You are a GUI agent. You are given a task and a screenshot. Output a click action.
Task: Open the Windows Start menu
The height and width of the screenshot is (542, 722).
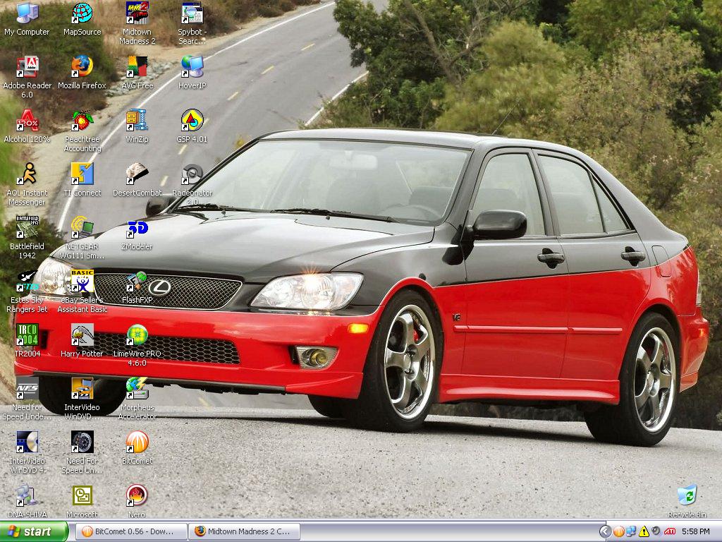coord(34,531)
